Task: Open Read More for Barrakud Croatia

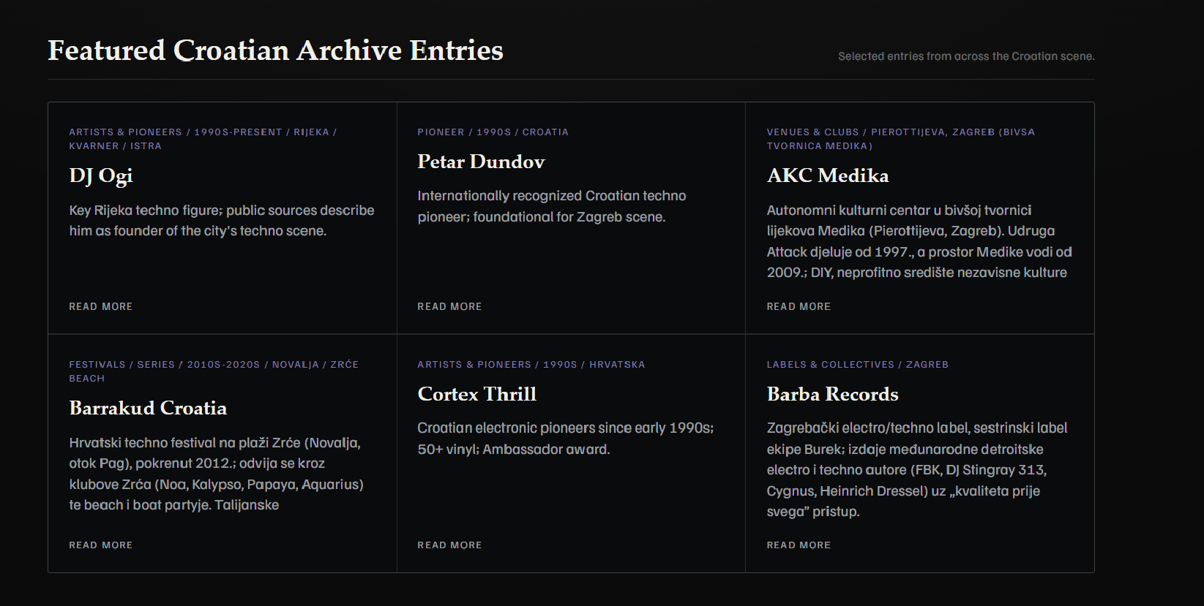Action: (101, 545)
